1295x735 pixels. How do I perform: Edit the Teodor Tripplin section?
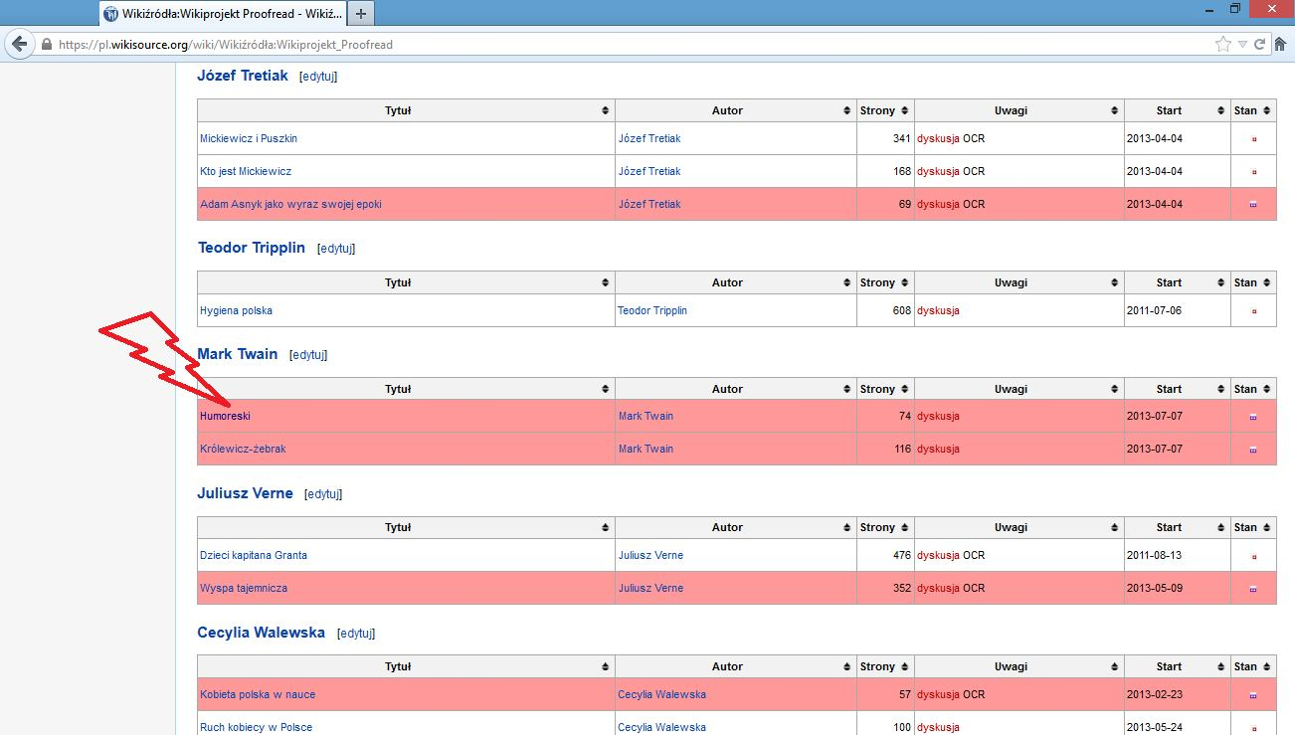click(x=336, y=249)
